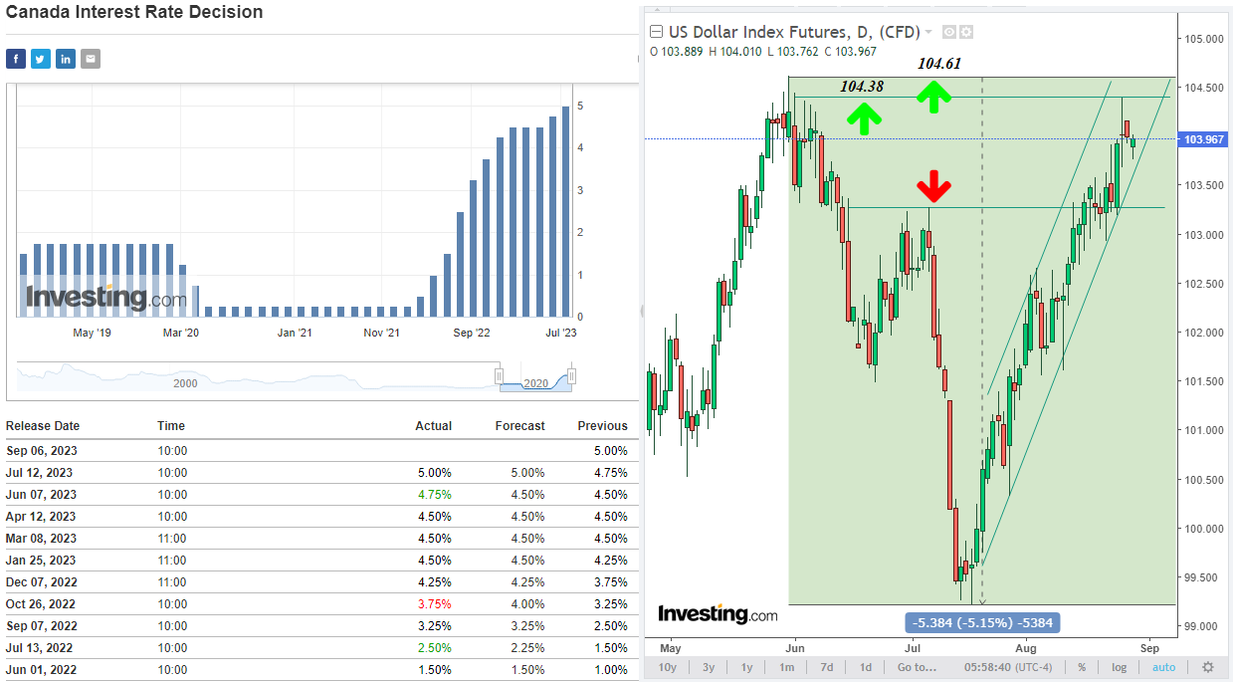This screenshot has height=682, width=1233.
Task: Select green up arrow below 104.61 label
Action: (933, 96)
